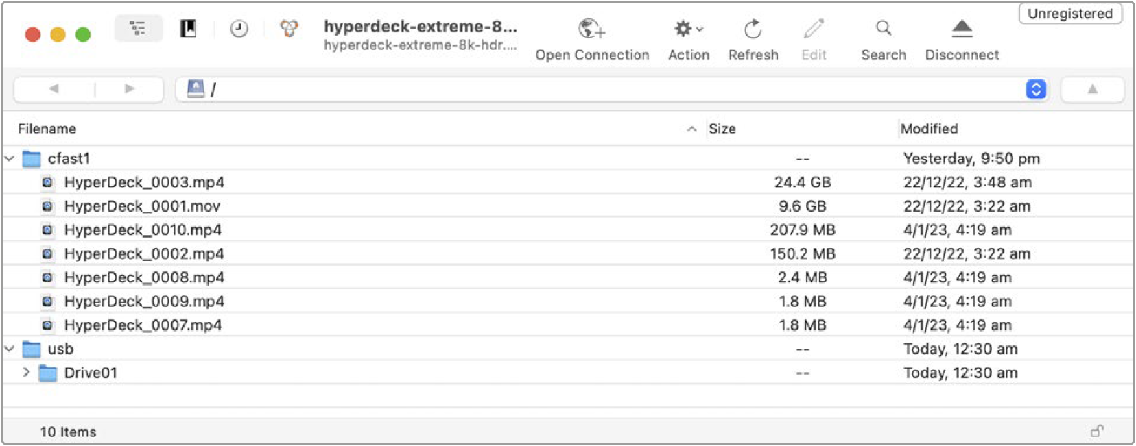Collapse the cfast1 folder
This screenshot has height=446, width=1136.
point(10,158)
